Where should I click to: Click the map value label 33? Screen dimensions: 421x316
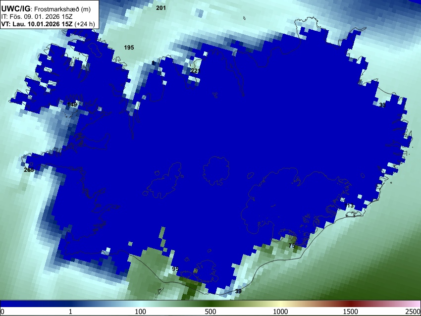(382, 105)
